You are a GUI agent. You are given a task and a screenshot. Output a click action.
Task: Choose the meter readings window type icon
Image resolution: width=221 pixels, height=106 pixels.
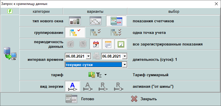click(x=116, y=21)
